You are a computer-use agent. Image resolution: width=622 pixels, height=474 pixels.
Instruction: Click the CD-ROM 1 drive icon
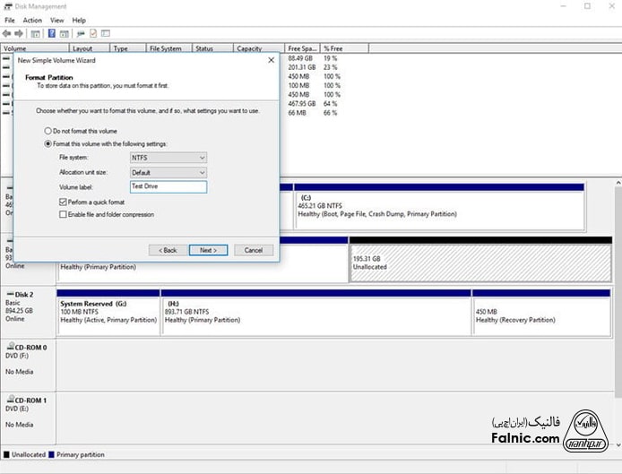pyautogui.click(x=9, y=400)
